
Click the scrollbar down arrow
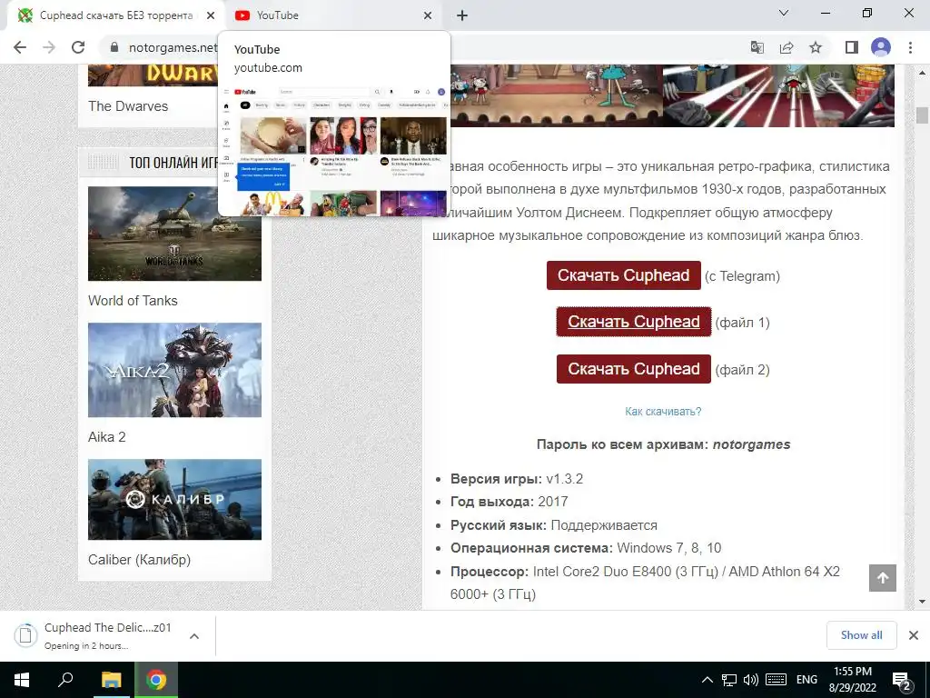[x=922, y=602]
